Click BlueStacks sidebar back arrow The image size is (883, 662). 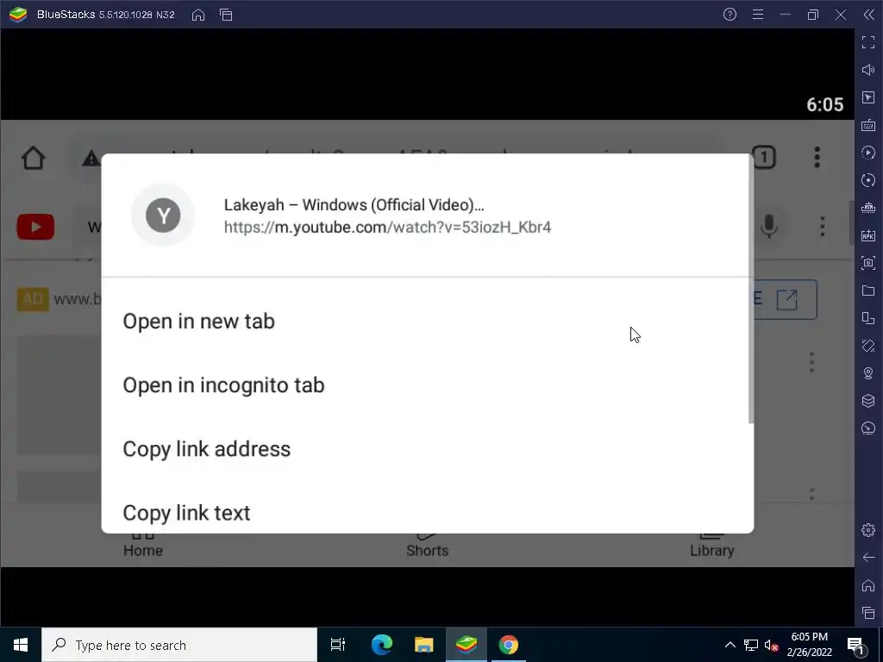pos(868,558)
